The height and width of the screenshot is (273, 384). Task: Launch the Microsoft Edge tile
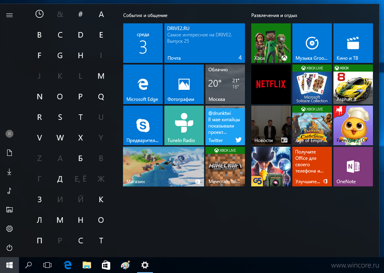[x=143, y=84]
